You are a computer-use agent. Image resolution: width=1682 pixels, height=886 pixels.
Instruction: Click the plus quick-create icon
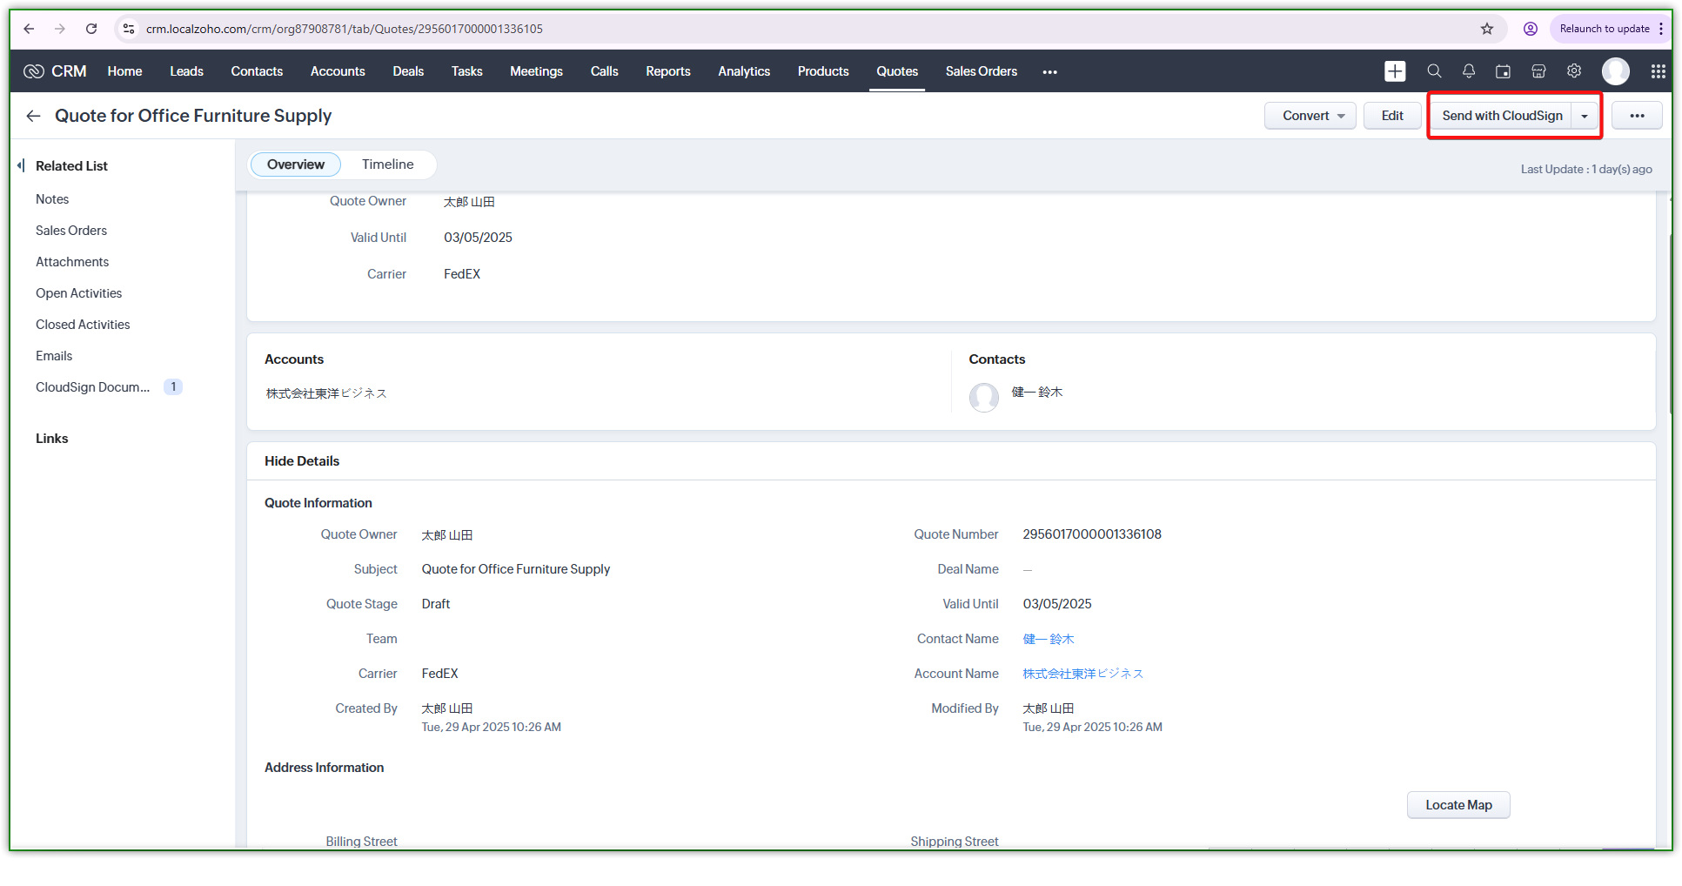click(1395, 71)
